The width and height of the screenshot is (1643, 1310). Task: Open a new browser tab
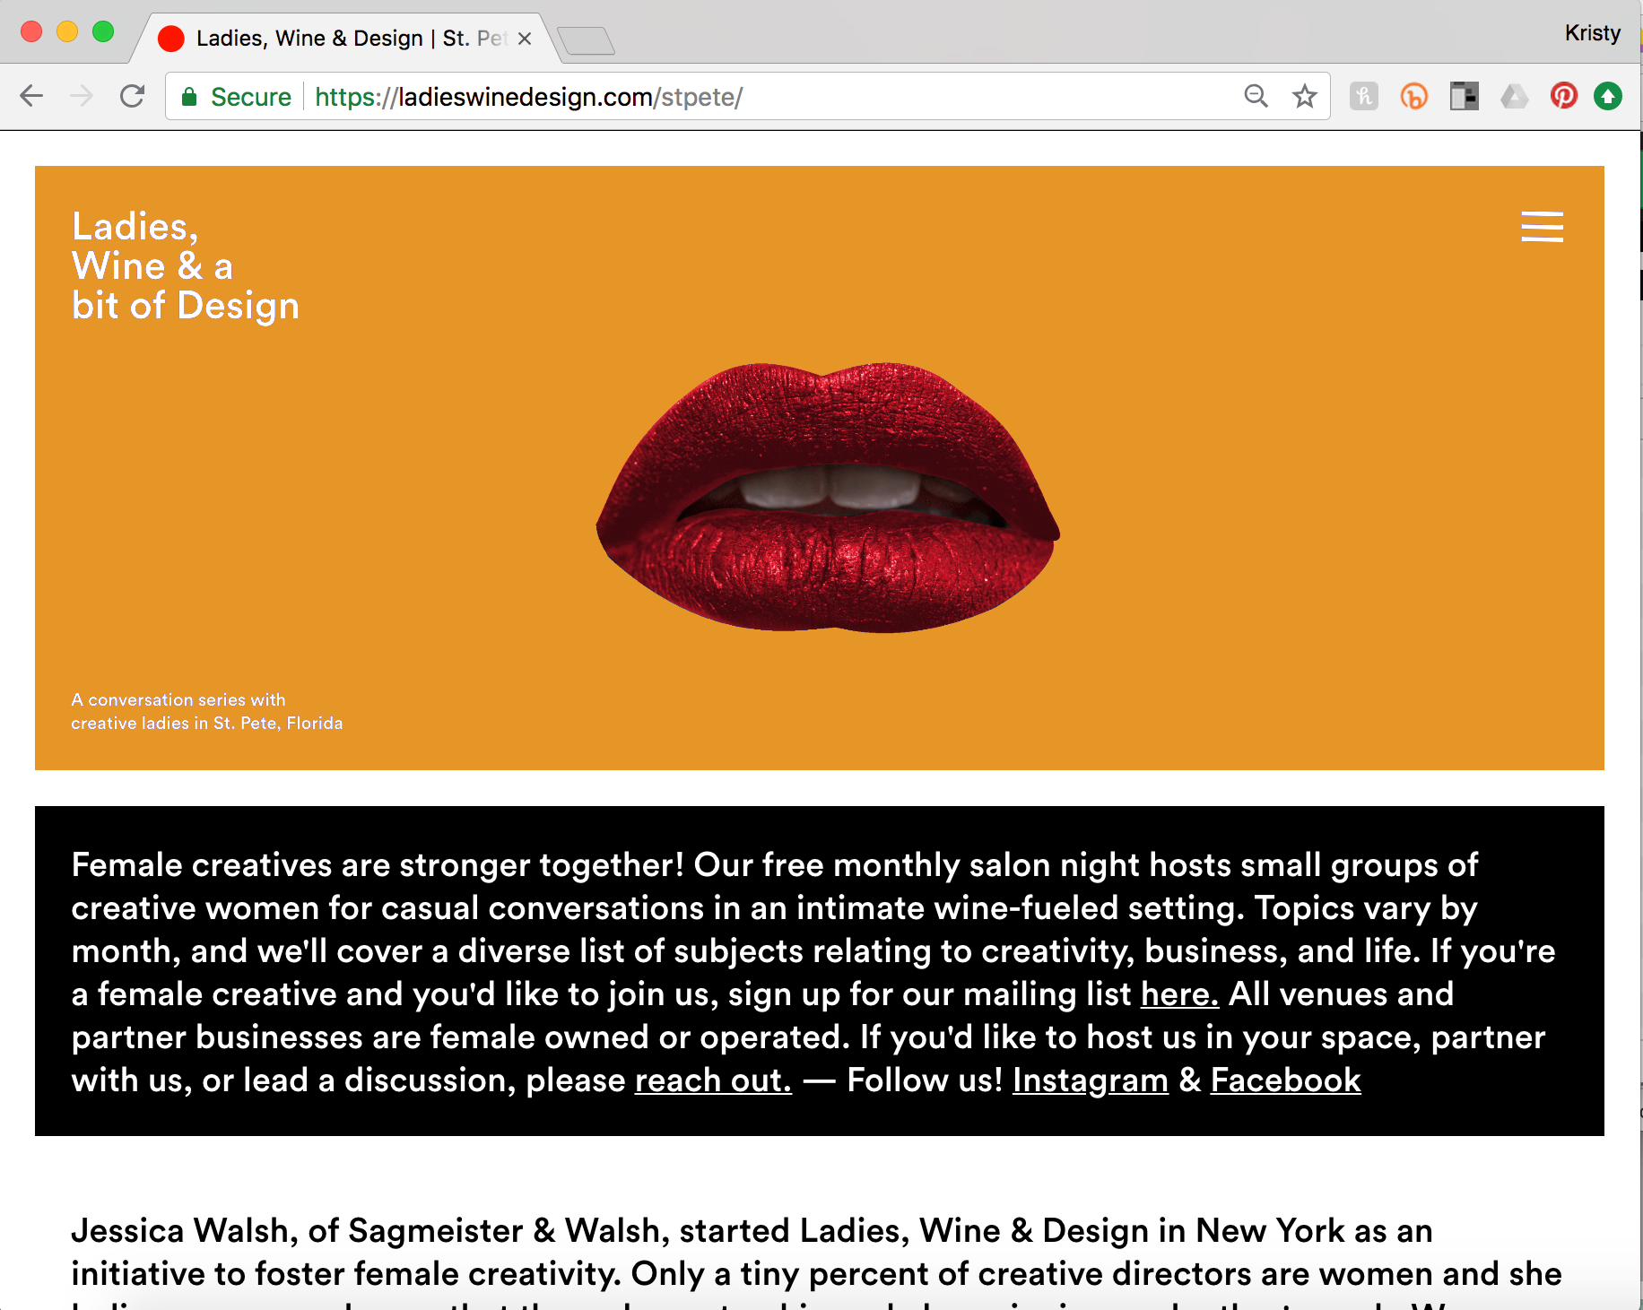click(586, 40)
